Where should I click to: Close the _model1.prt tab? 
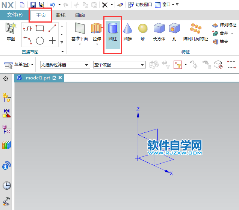point(60,78)
